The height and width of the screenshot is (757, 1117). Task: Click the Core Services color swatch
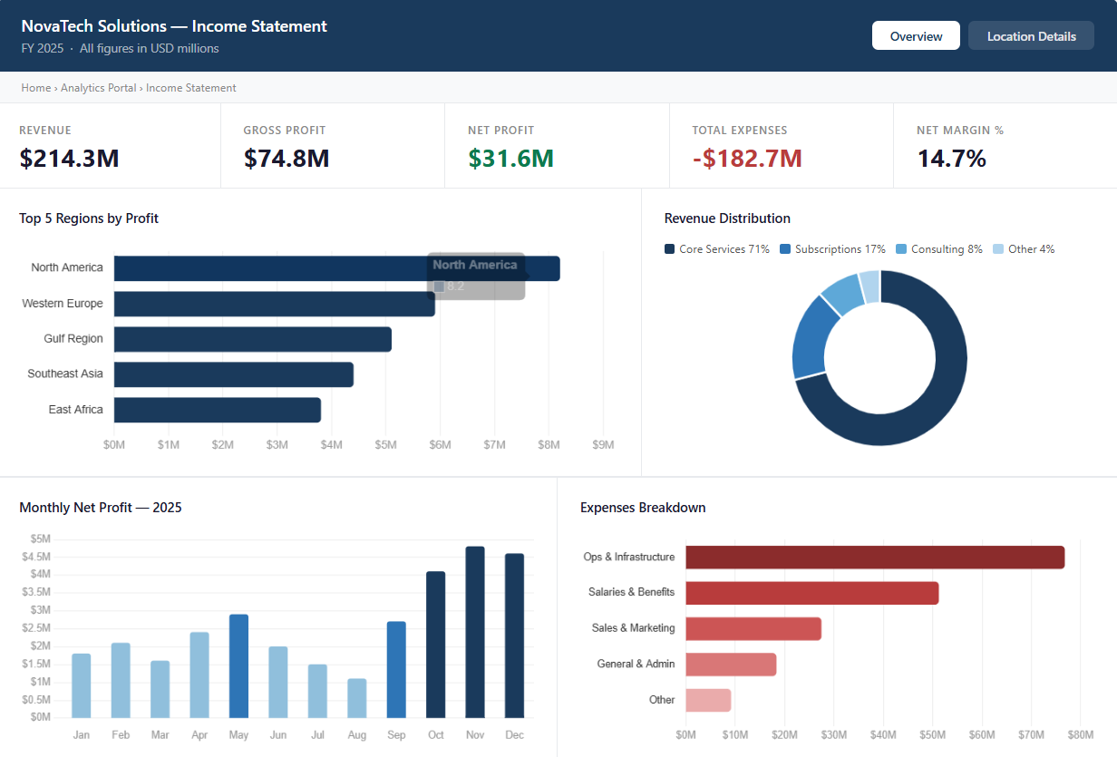tap(668, 248)
